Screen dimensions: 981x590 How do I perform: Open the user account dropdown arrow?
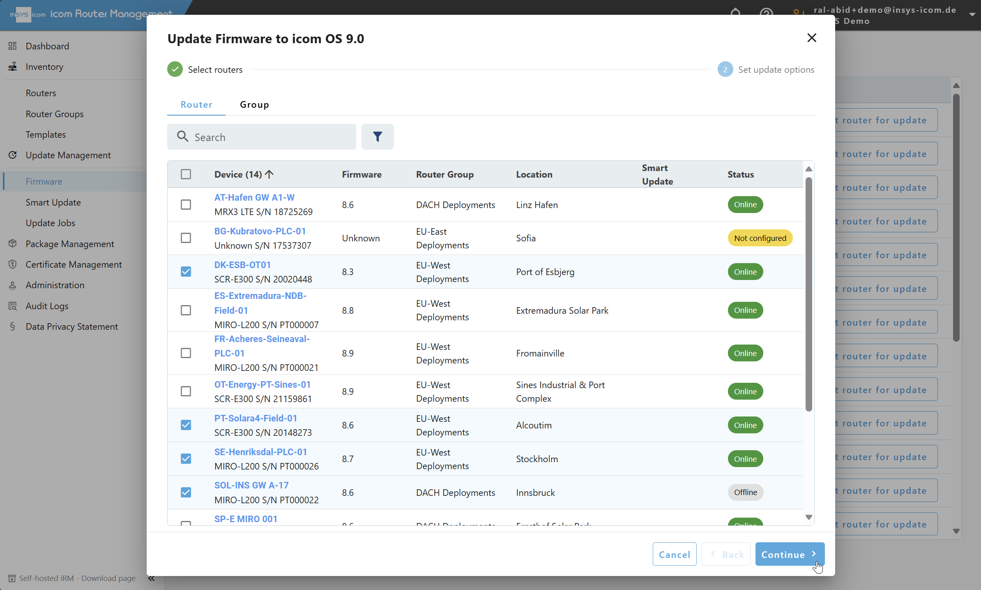point(972,14)
